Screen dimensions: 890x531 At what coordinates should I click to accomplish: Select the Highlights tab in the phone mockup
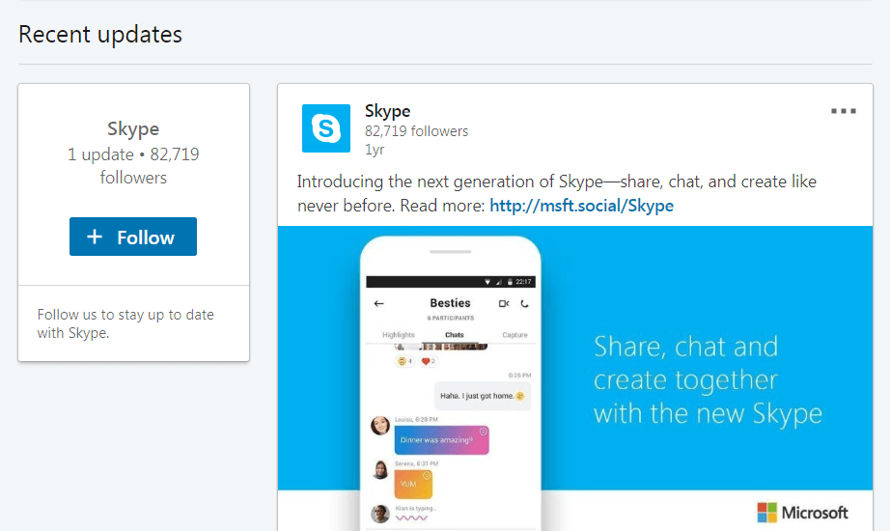coord(399,335)
